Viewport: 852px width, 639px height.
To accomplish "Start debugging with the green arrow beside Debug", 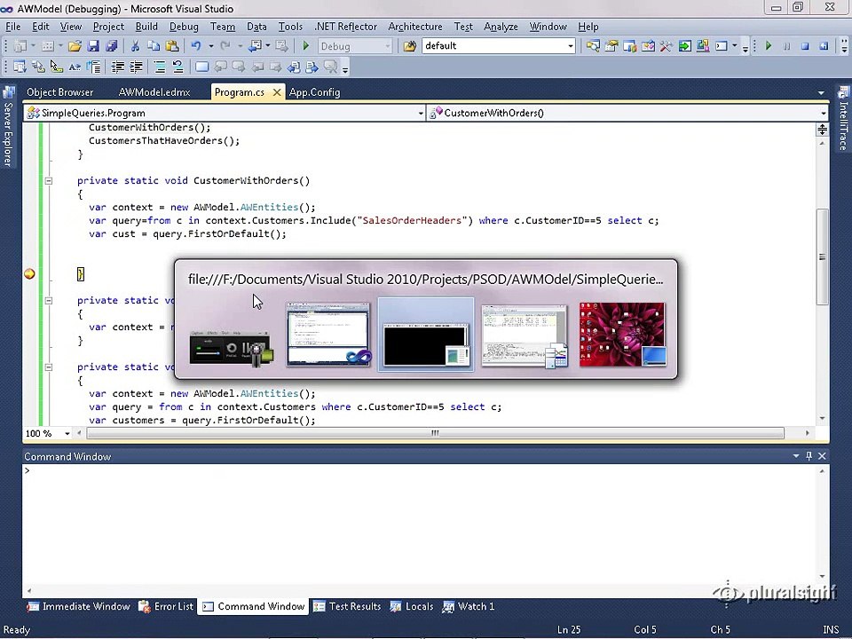I will pyautogui.click(x=305, y=47).
